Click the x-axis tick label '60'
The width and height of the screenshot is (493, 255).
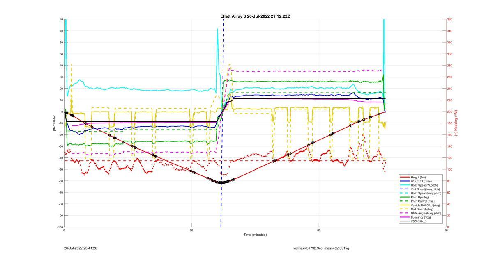tap(319, 230)
